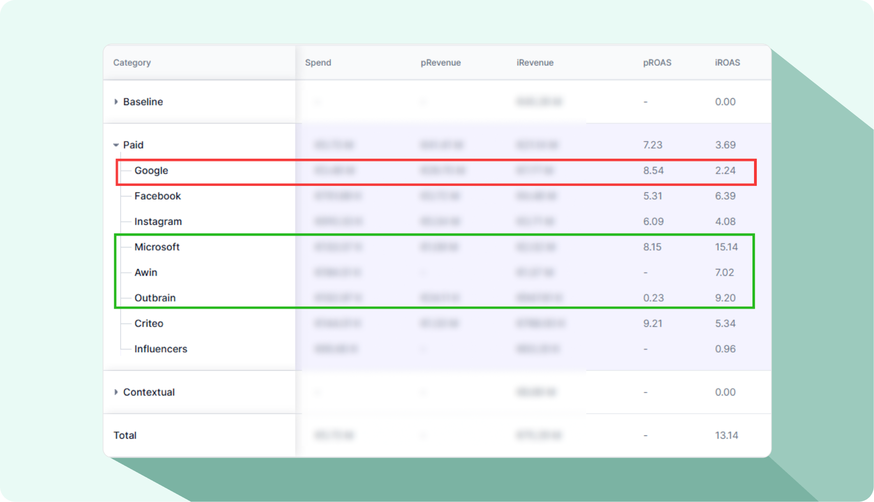Select the Google channel row

(151, 171)
